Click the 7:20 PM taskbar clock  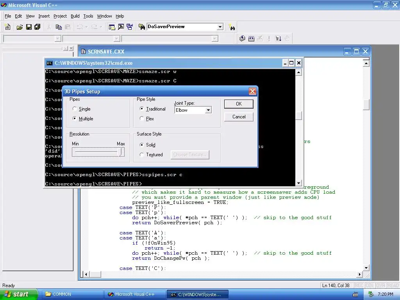point(385,294)
